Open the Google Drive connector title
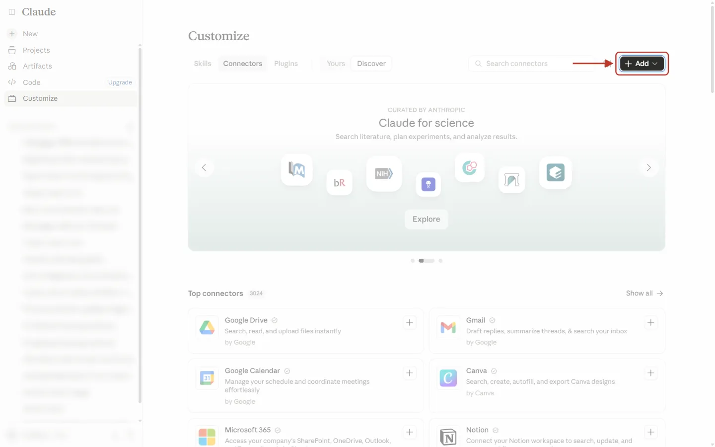The height and width of the screenshot is (447, 715). coord(246,320)
